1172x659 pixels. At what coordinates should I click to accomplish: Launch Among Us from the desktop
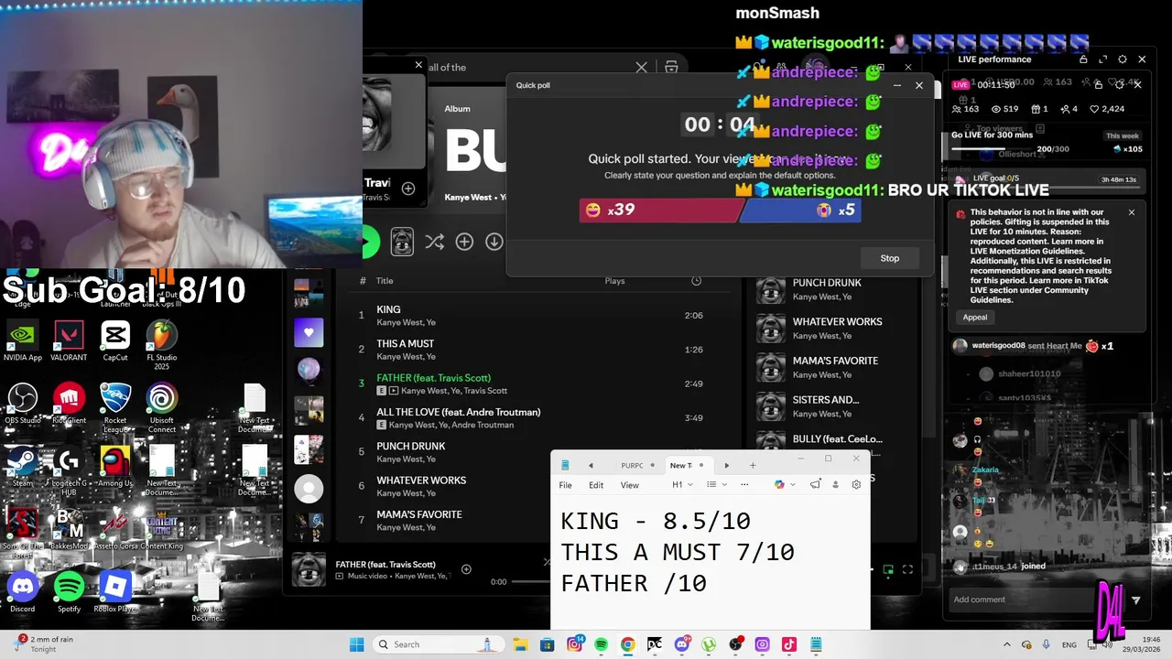(x=115, y=466)
